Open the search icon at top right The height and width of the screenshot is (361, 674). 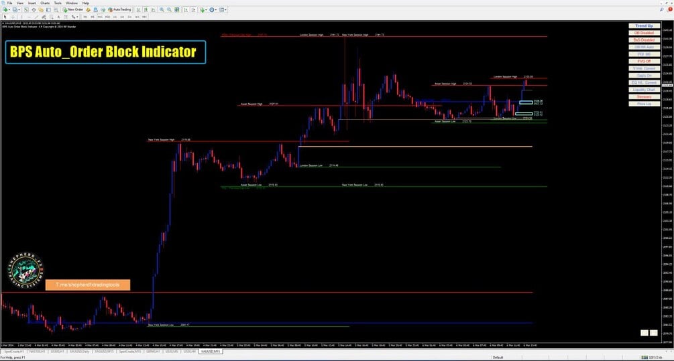pyautogui.click(x=661, y=9)
